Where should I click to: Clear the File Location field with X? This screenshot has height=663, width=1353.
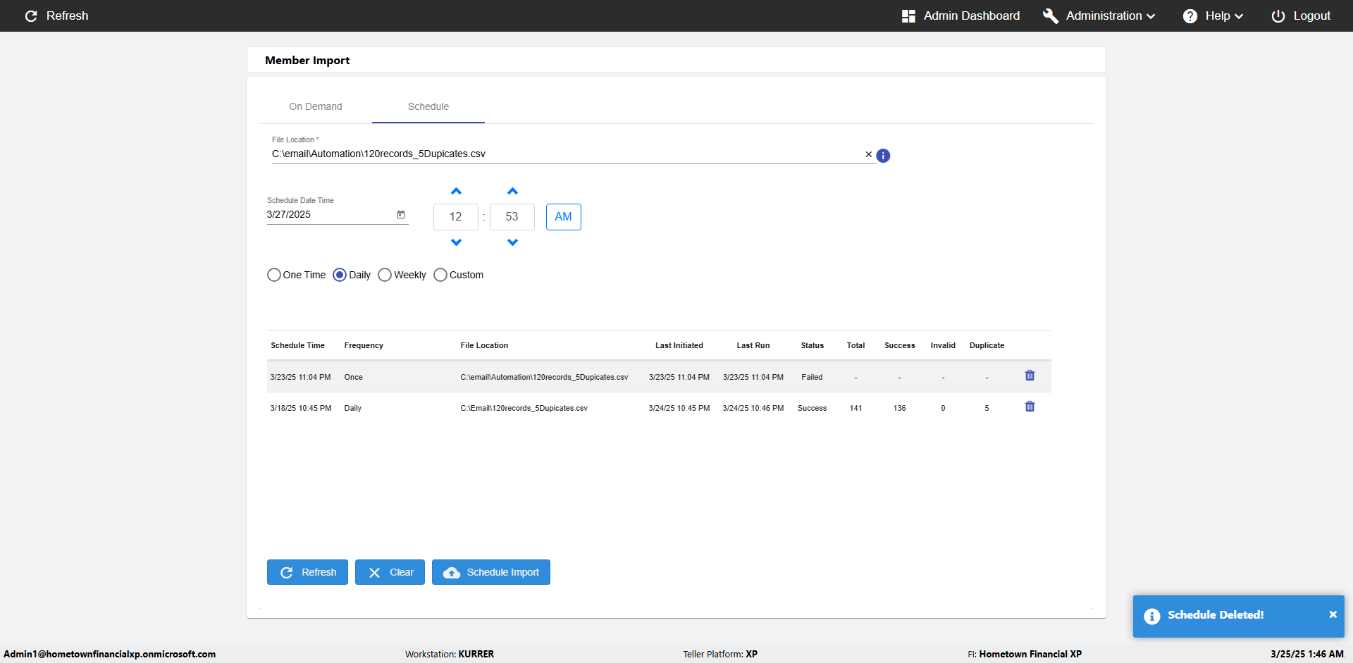868,154
